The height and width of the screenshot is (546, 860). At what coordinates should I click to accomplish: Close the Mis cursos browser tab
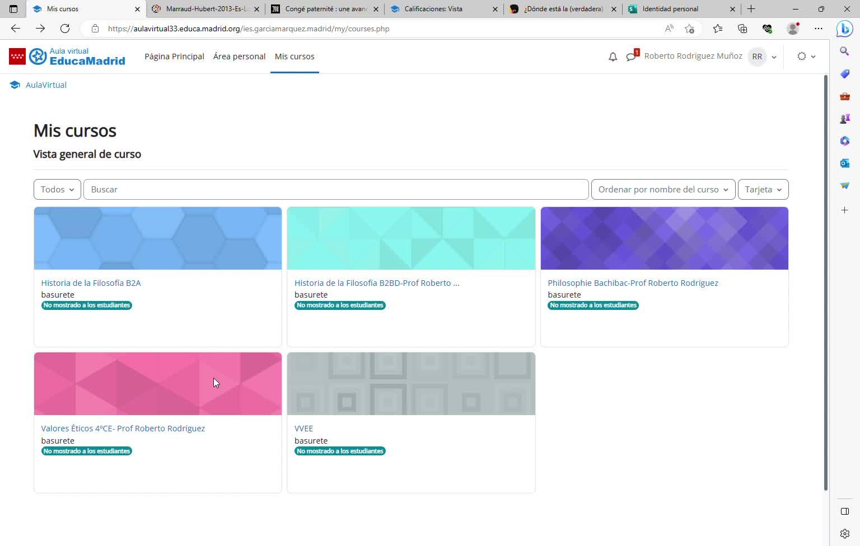coord(137,9)
